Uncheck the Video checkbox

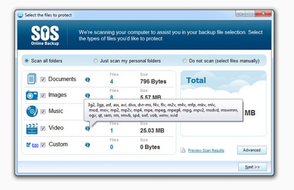43,128
